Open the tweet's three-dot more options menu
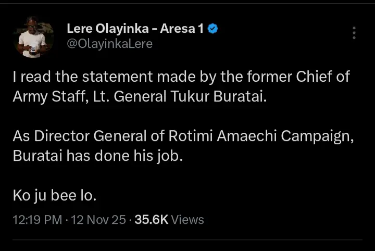This screenshot has width=375, height=251. [x=354, y=33]
